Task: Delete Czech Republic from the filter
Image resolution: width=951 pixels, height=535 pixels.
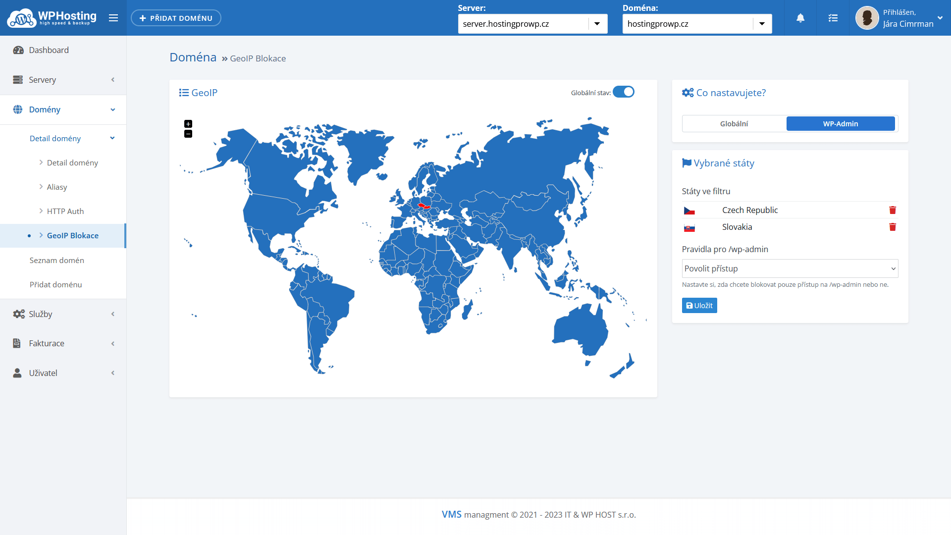Action: click(x=893, y=210)
